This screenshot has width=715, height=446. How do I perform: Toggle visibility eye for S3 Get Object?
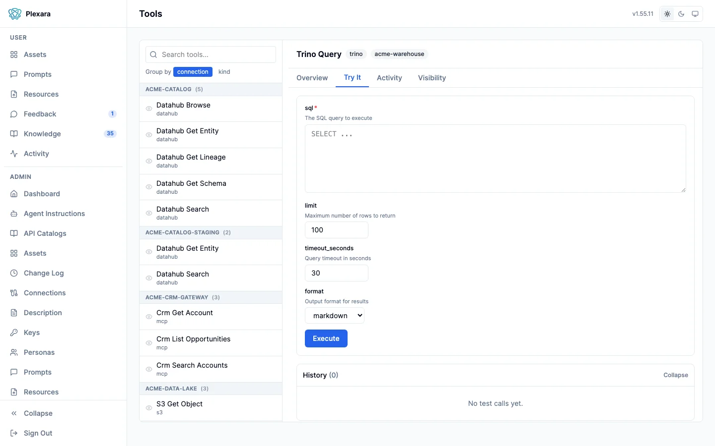[x=149, y=408]
